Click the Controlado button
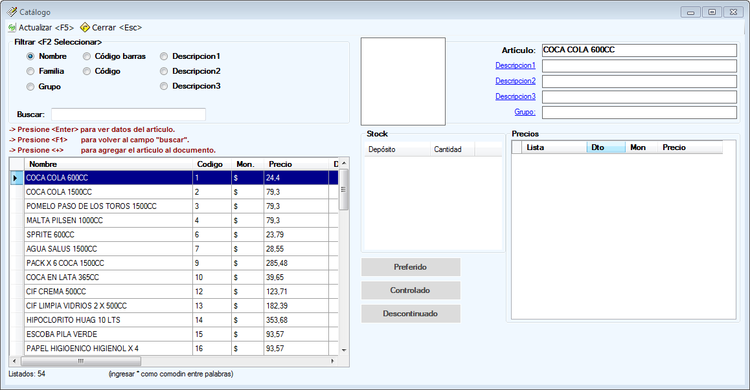The height and width of the screenshot is (390, 750). (411, 290)
